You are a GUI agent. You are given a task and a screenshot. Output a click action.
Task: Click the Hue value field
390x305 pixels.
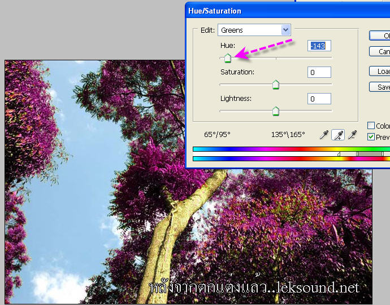319,46
